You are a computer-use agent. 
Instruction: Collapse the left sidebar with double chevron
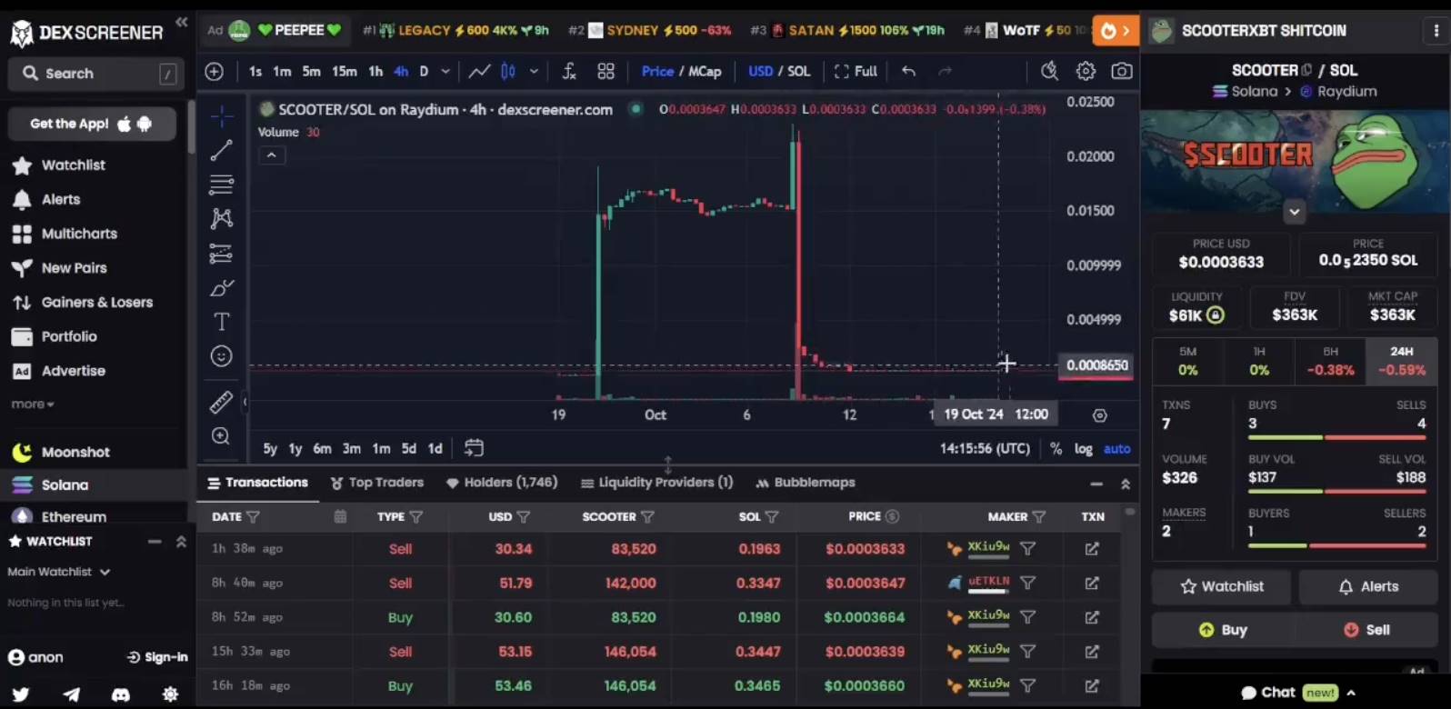point(182,22)
